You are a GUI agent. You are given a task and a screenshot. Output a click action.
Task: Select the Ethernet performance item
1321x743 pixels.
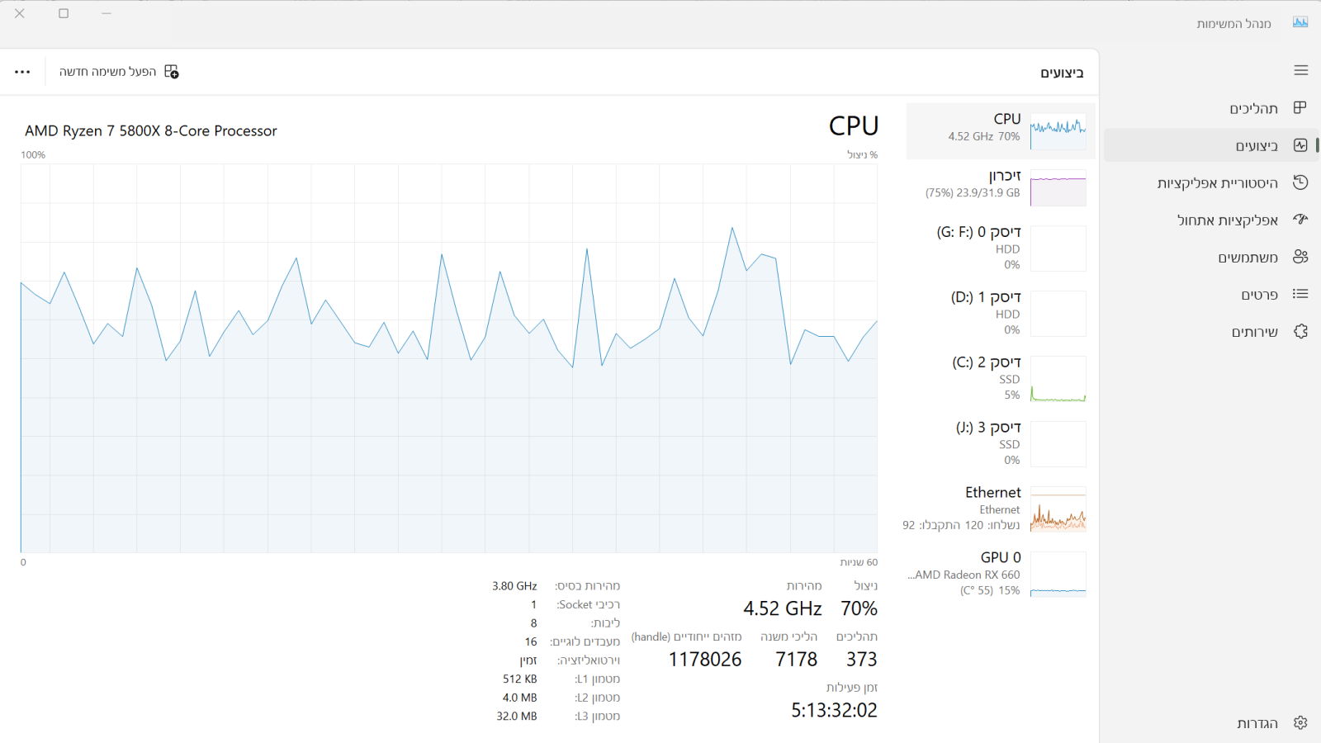pyautogui.click(x=1001, y=509)
